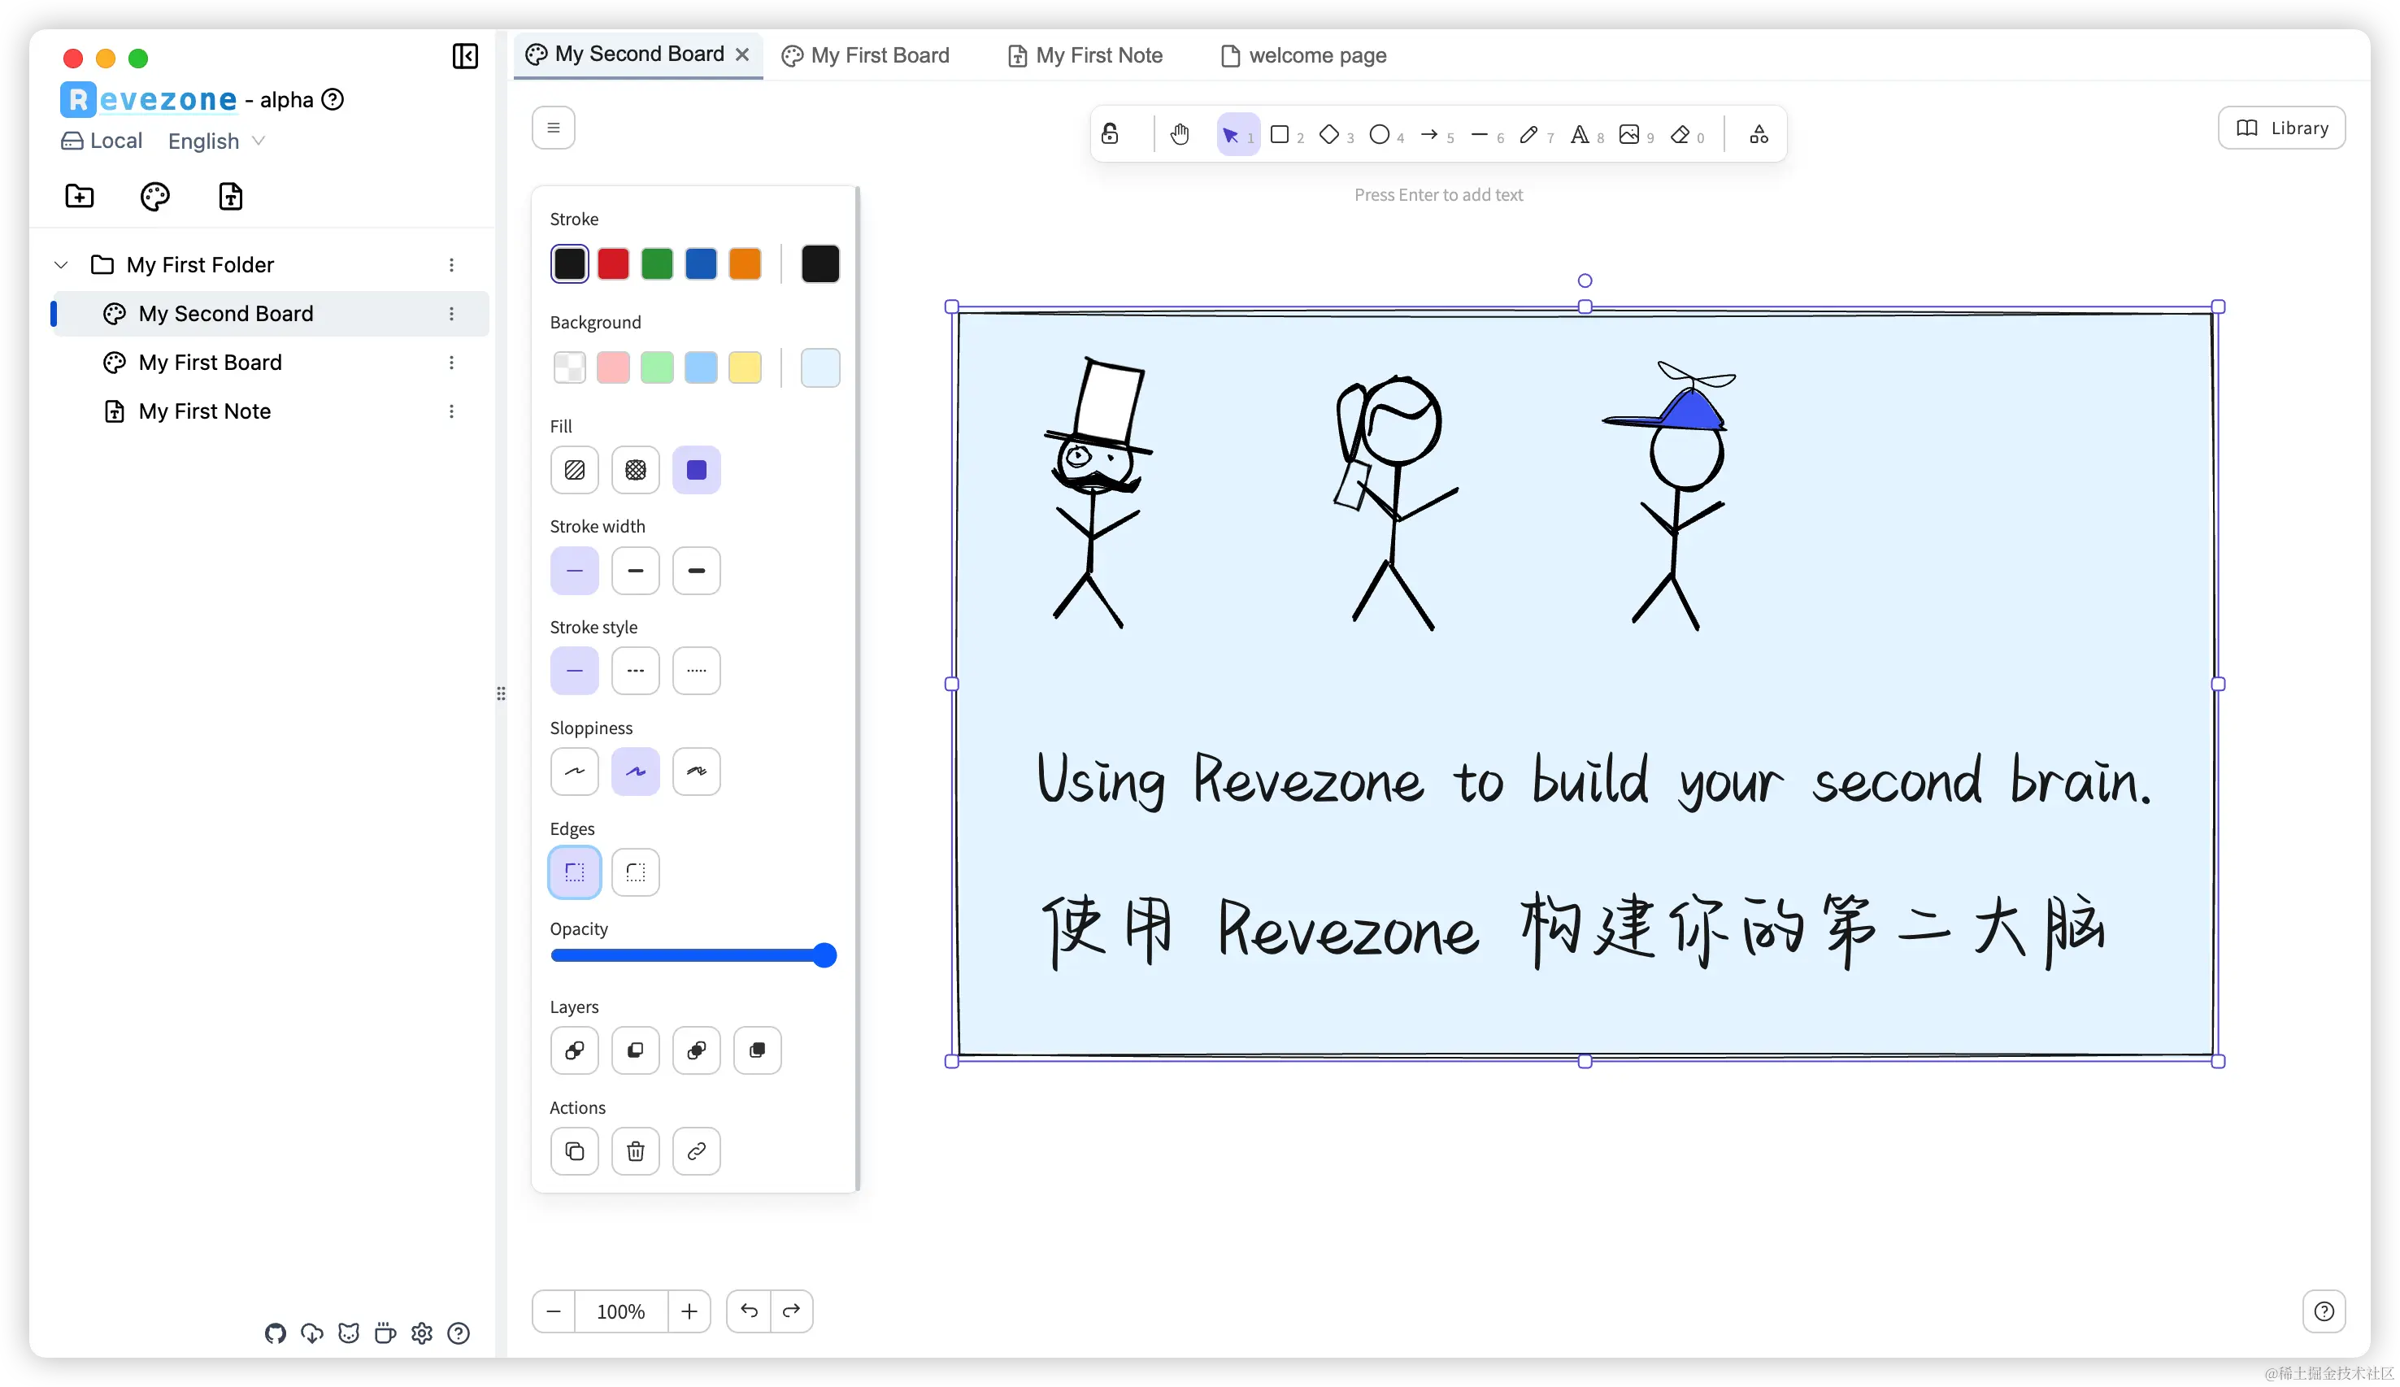Expand the English language selector
Image resolution: width=2400 pixels, height=1387 pixels.
[215, 141]
